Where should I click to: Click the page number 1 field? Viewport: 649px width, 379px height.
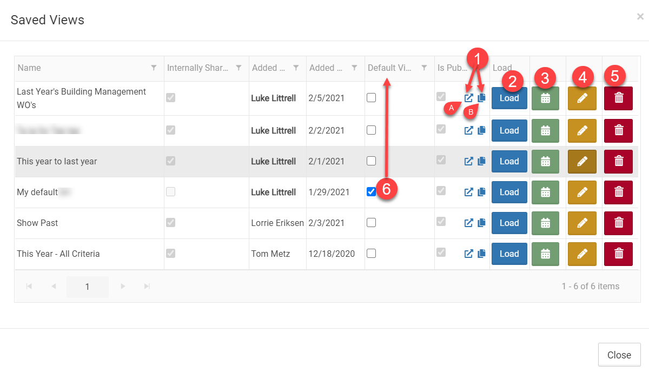tap(87, 287)
